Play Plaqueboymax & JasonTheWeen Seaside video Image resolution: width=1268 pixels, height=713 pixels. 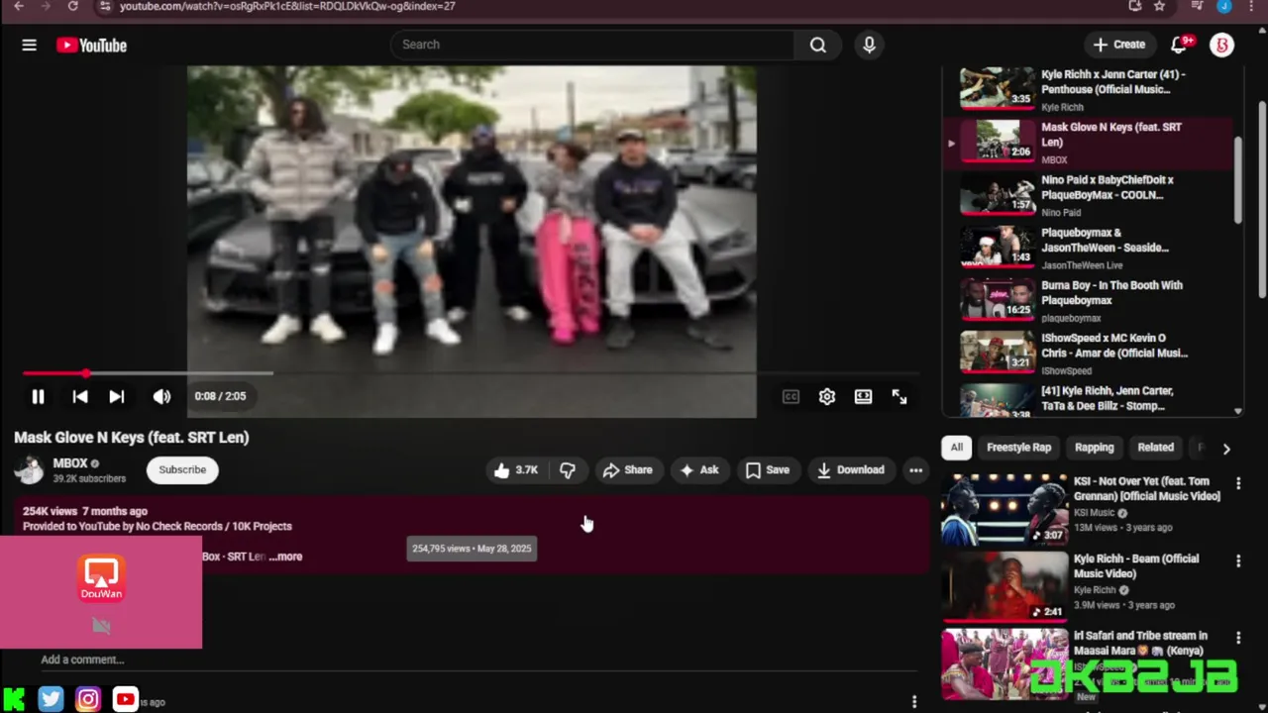(1087, 248)
